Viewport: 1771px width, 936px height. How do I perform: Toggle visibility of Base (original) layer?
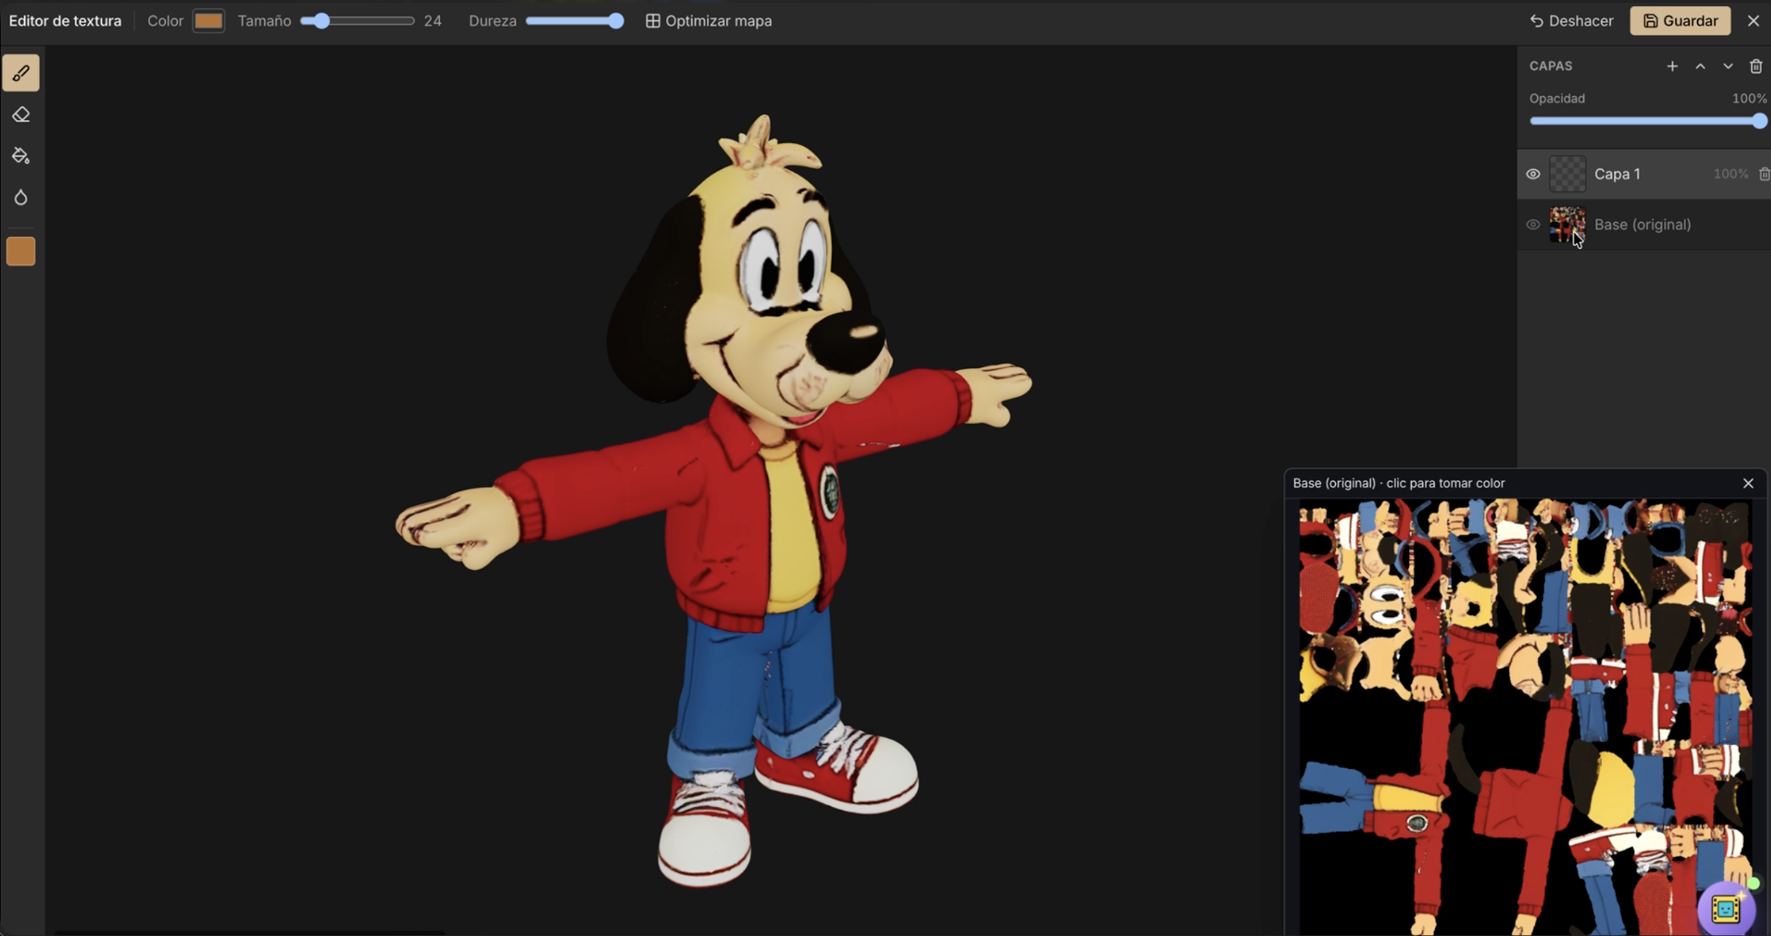click(x=1533, y=225)
